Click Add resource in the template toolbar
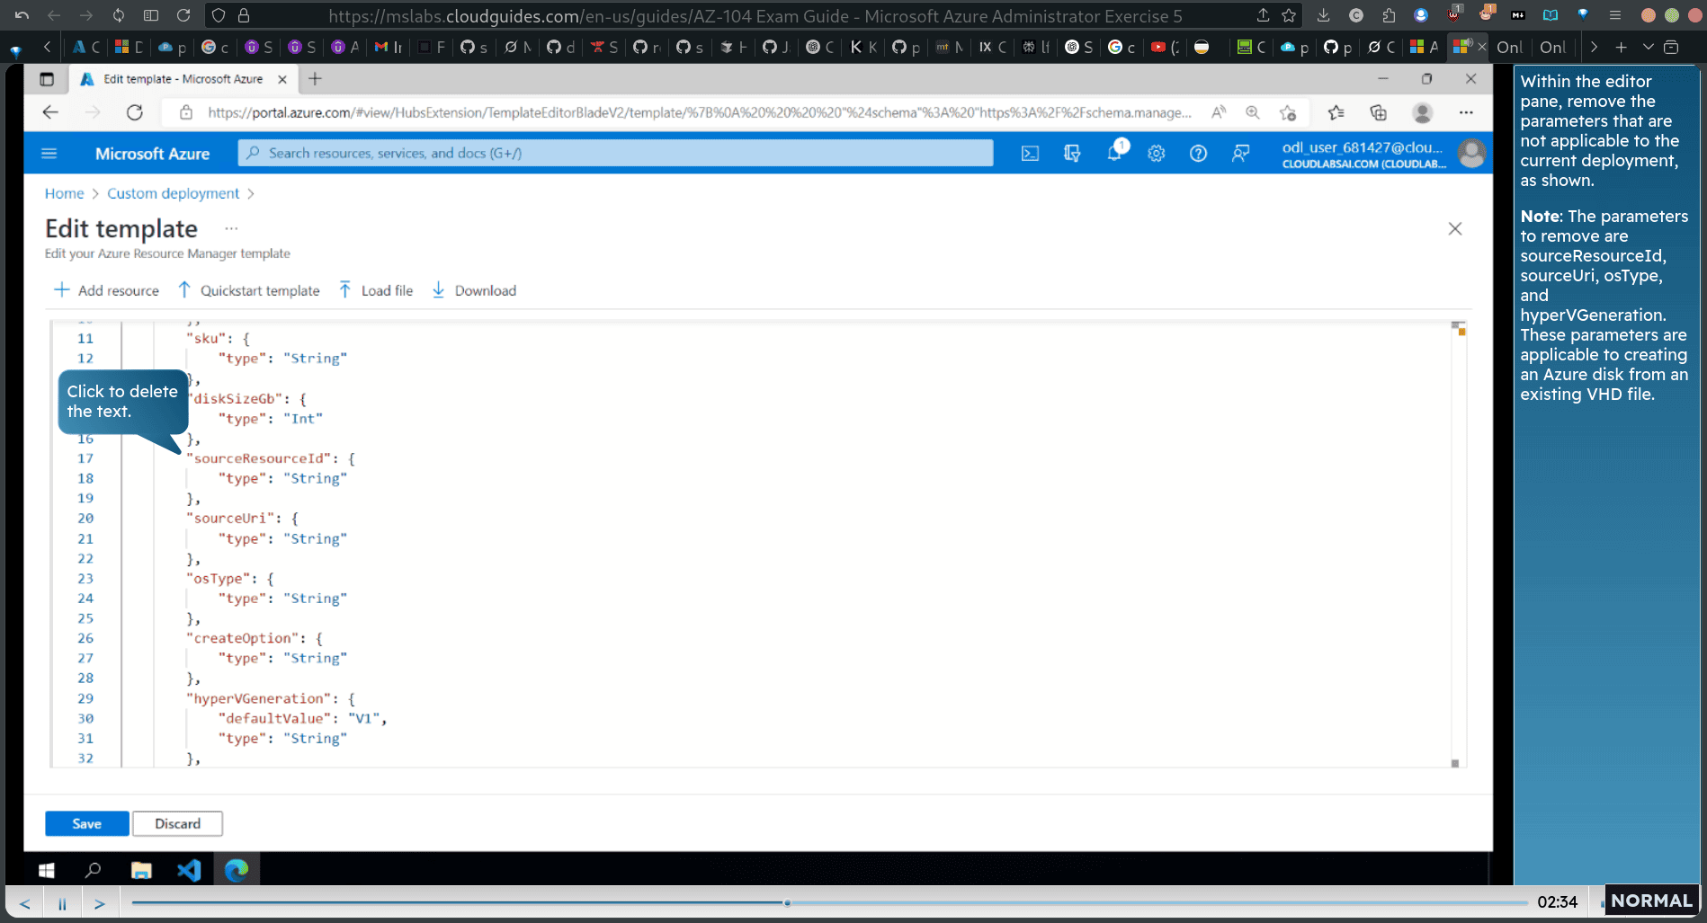The width and height of the screenshot is (1707, 923). click(x=106, y=290)
